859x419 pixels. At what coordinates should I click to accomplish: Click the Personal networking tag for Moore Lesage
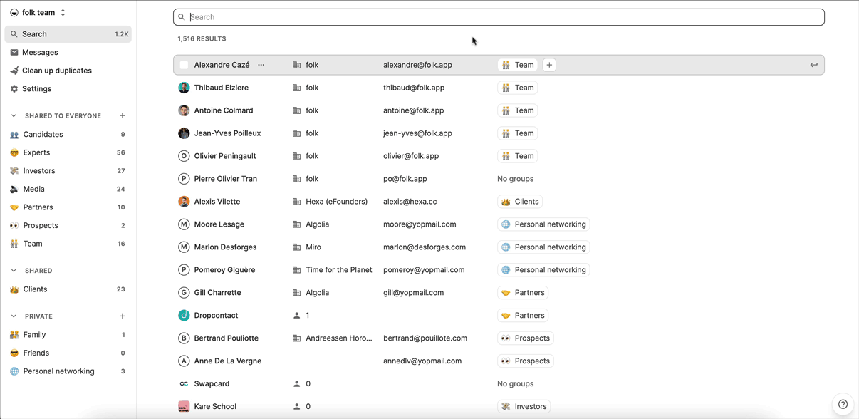pos(543,224)
